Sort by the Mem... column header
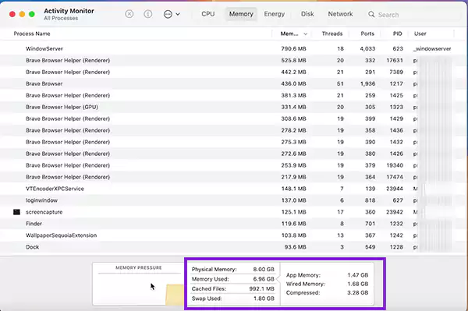 pyautogui.click(x=289, y=34)
